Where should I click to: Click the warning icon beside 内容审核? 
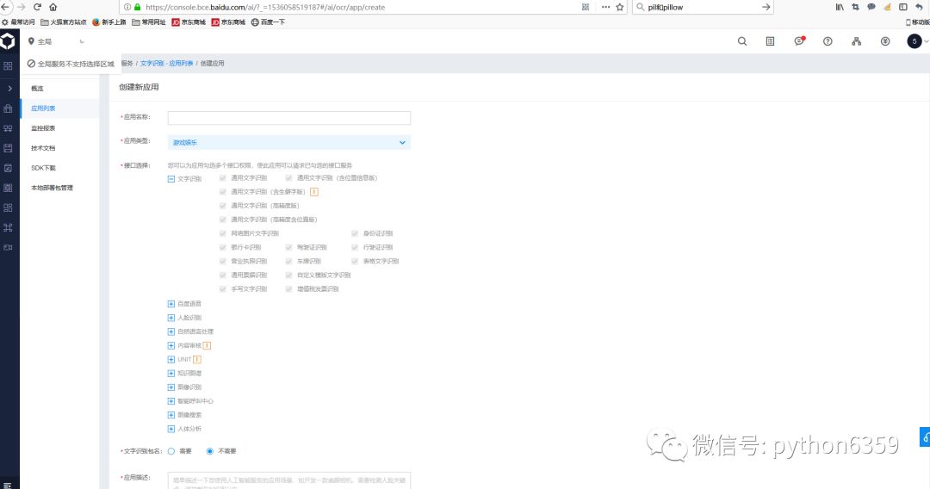tap(207, 345)
